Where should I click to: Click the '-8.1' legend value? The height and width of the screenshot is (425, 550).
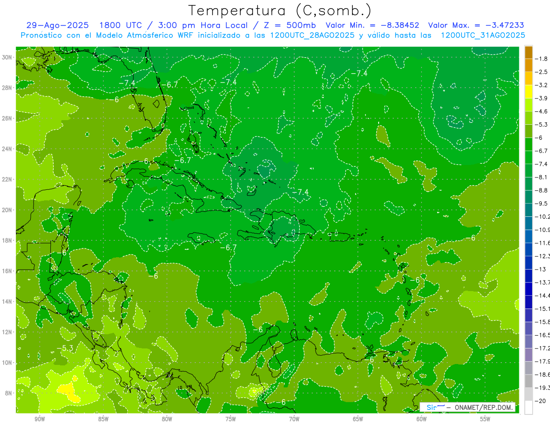tap(542, 177)
